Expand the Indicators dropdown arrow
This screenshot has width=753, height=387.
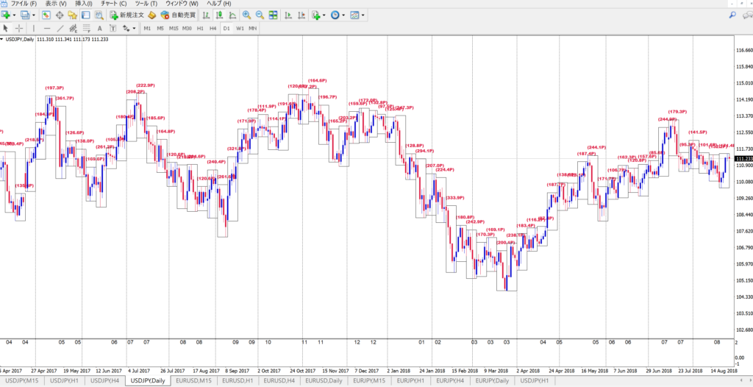pos(324,15)
